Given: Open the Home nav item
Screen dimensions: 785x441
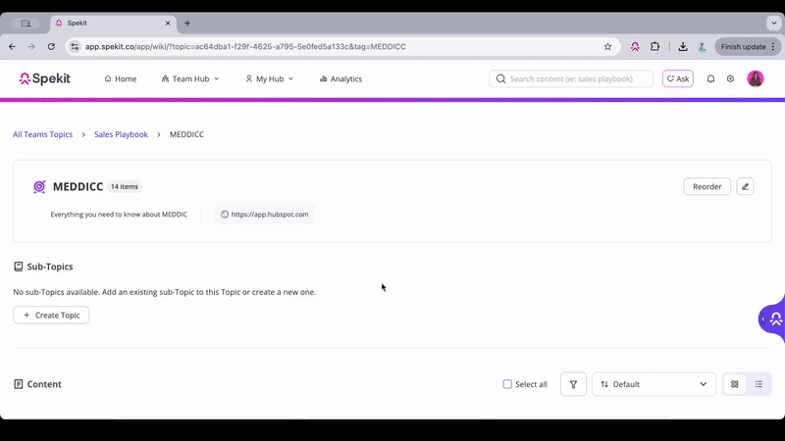Looking at the screenshot, I should (120, 79).
